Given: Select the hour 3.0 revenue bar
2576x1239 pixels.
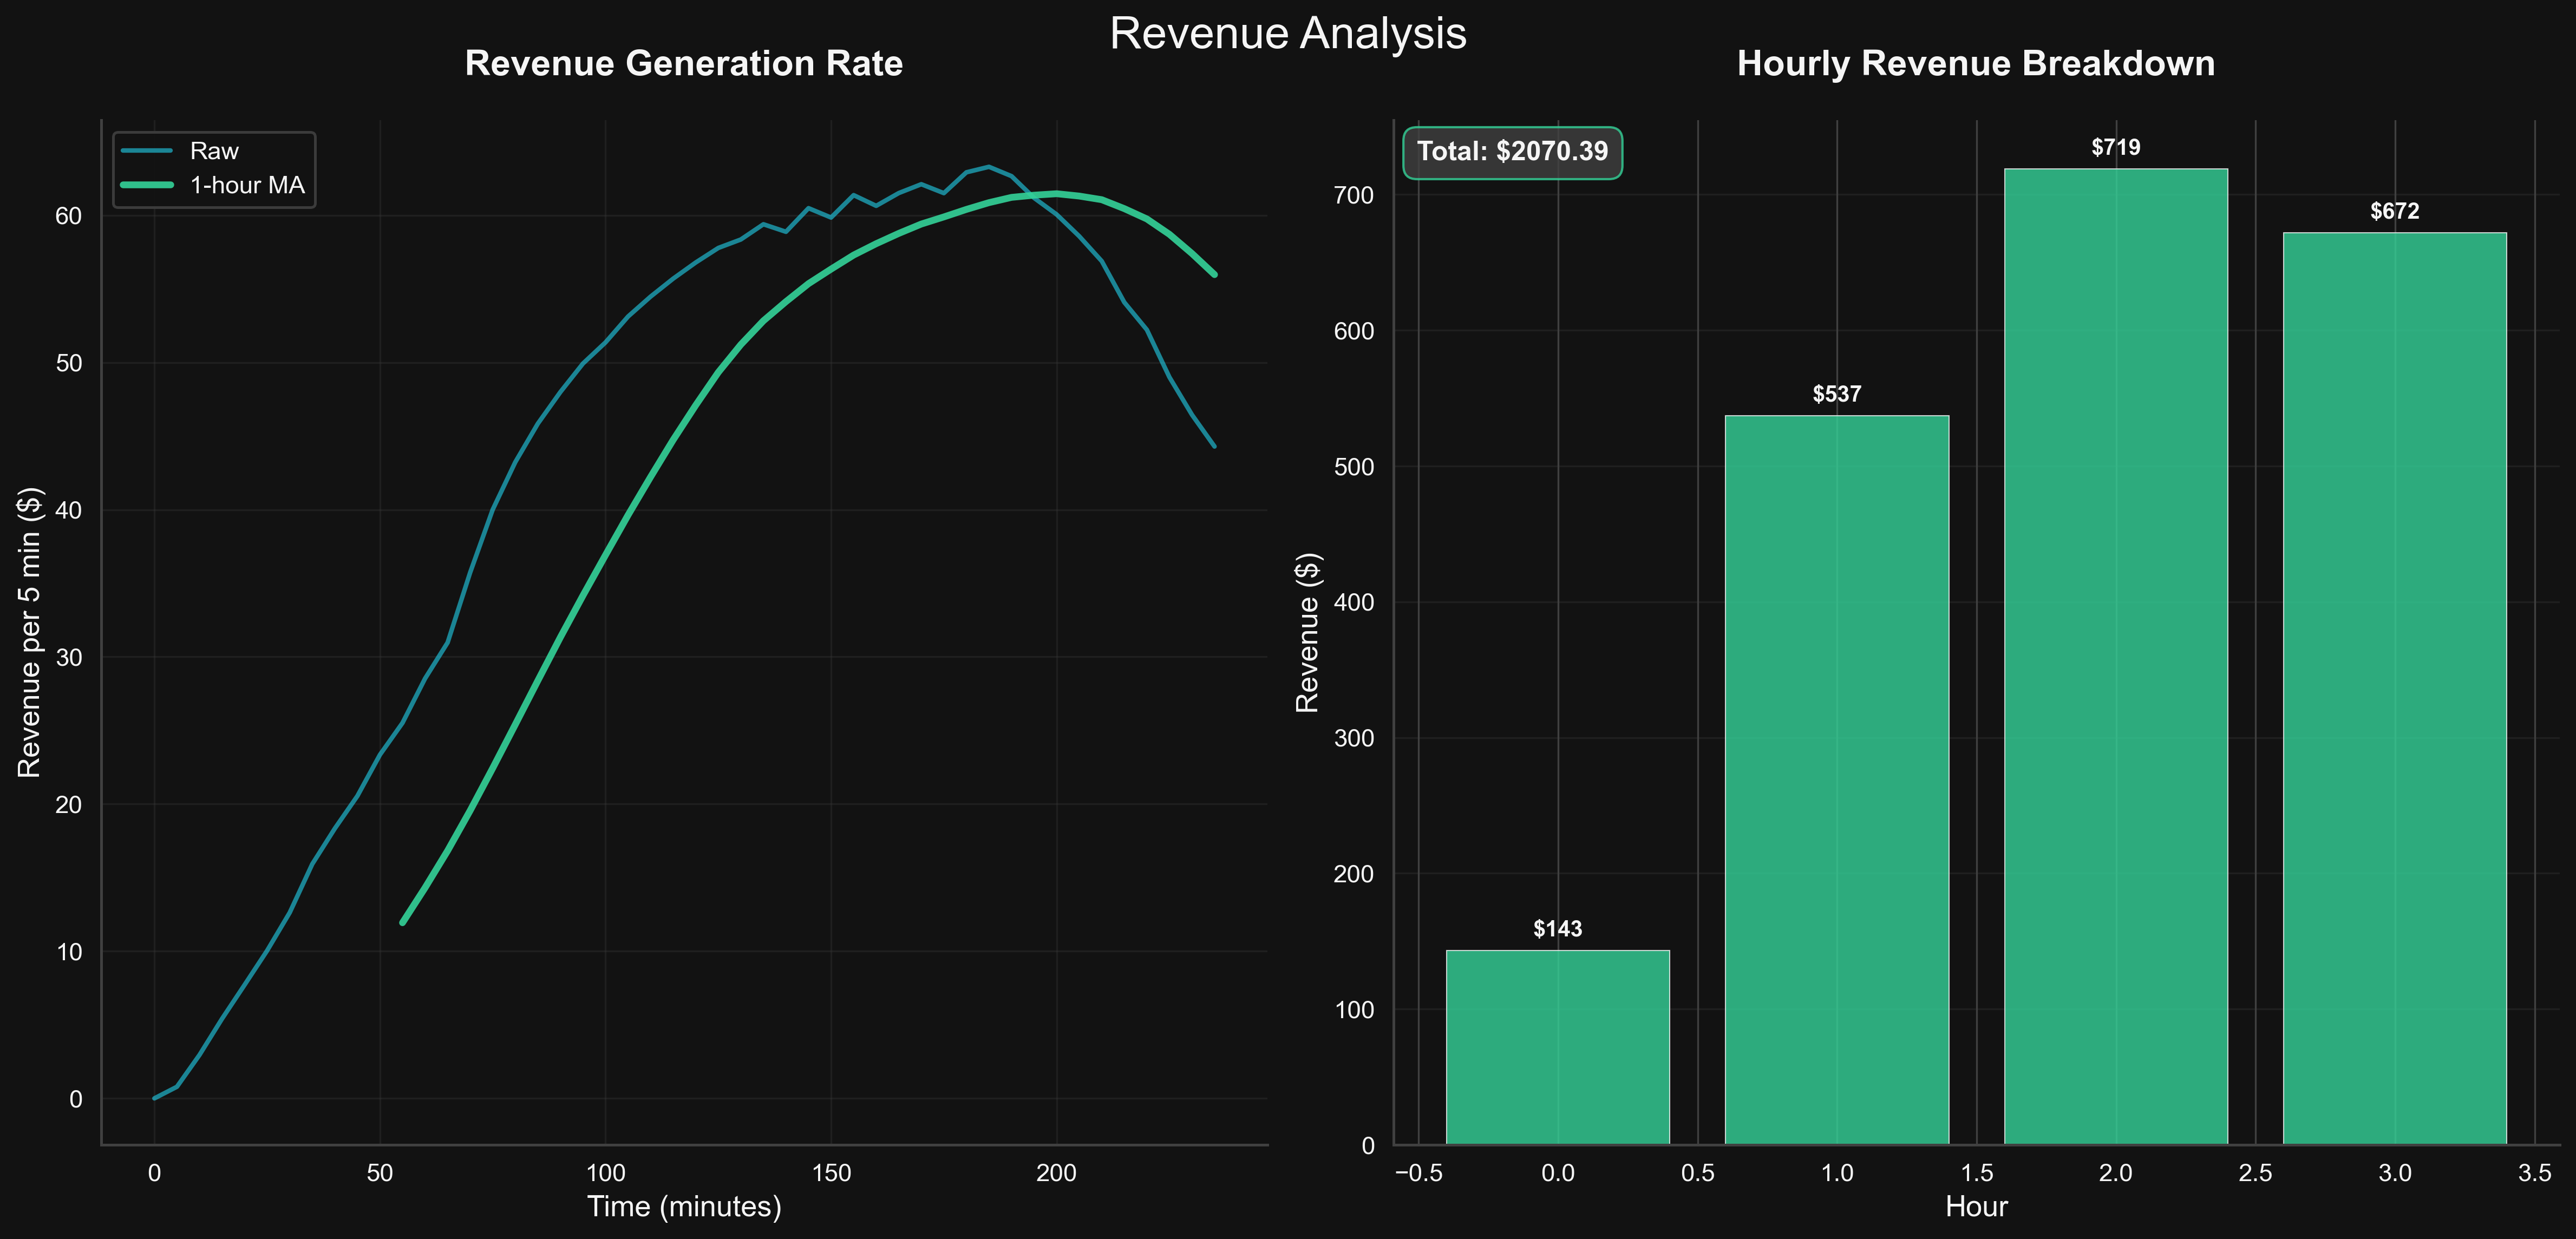Looking at the screenshot, I should click(2395, 688).
